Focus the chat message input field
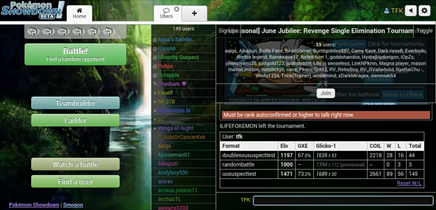 pyautogui.click(x=343, y=201)
